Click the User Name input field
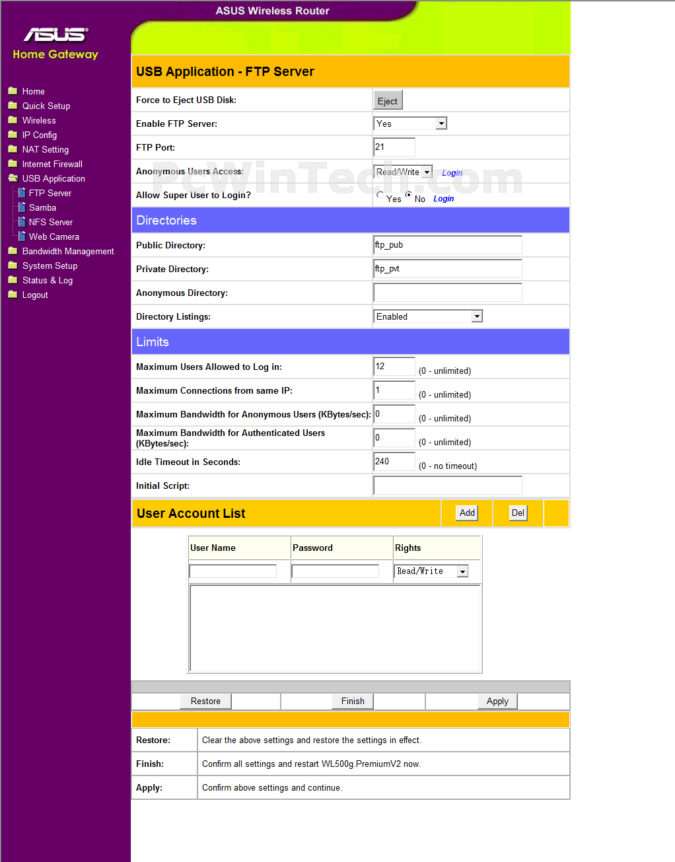The height and width of the screenshot is (862, 675). [x=233, y=571]
